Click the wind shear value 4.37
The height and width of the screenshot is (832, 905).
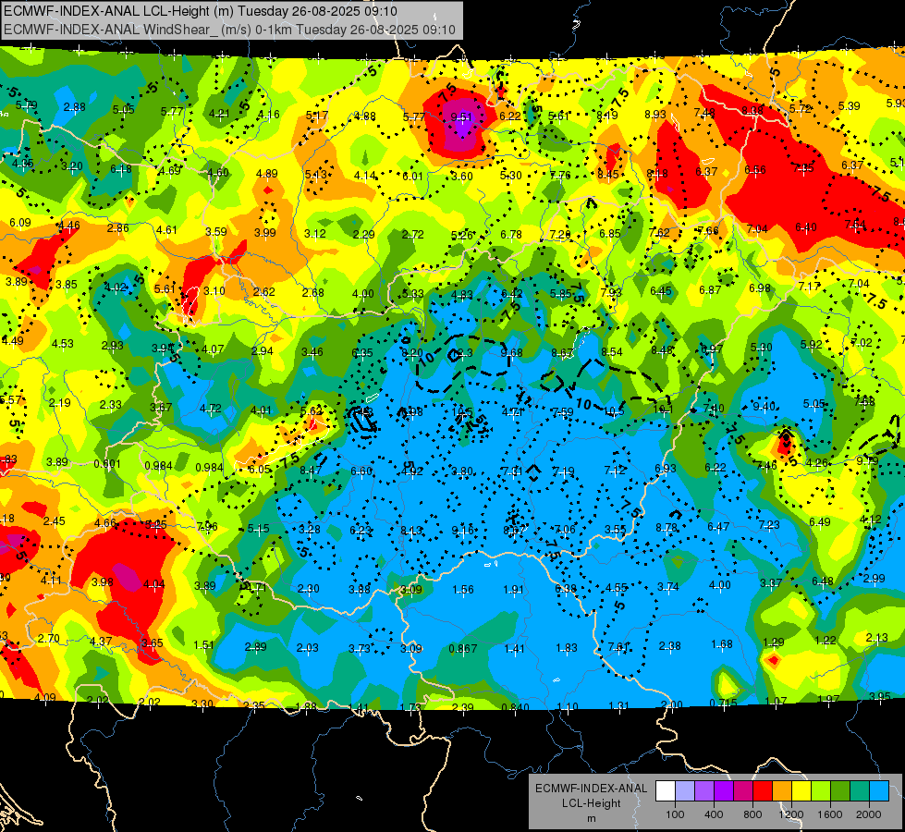101,641
